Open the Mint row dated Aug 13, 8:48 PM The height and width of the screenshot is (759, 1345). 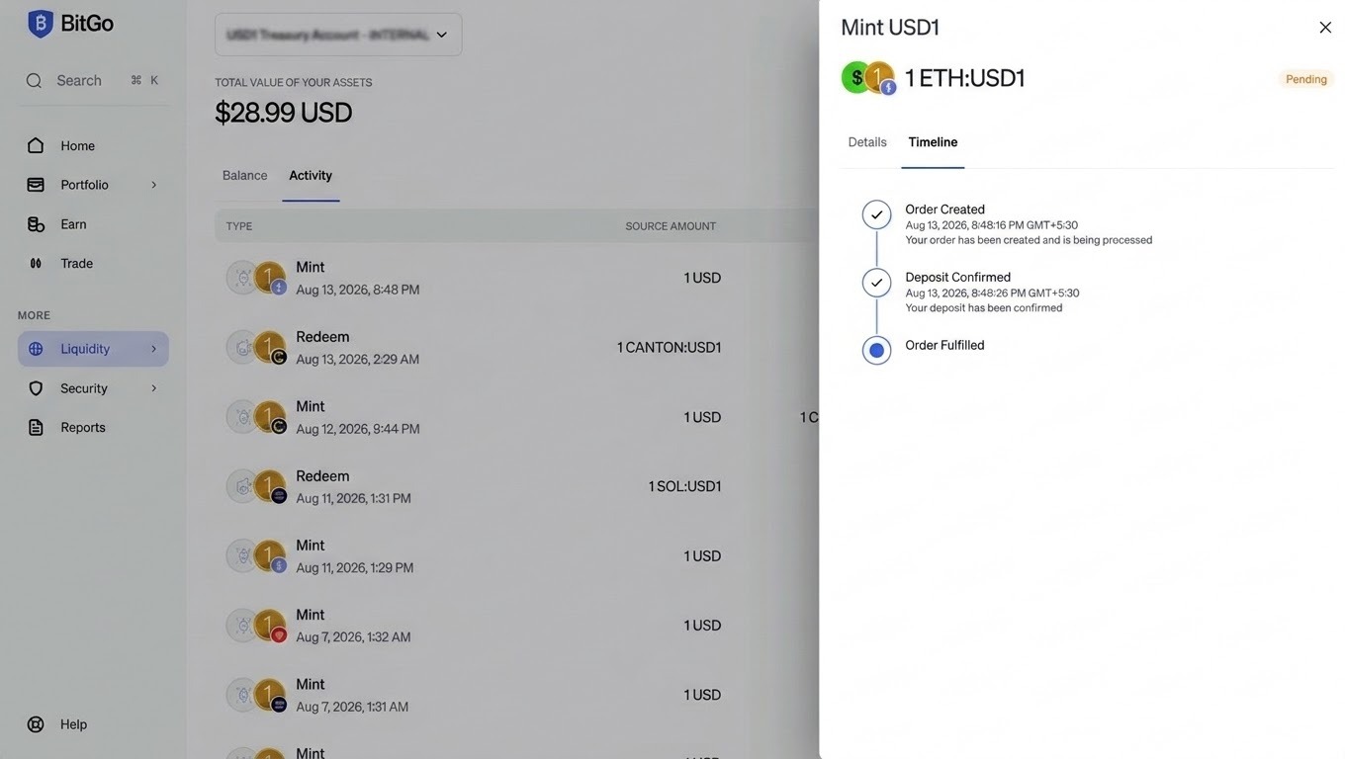coord(516,278)
